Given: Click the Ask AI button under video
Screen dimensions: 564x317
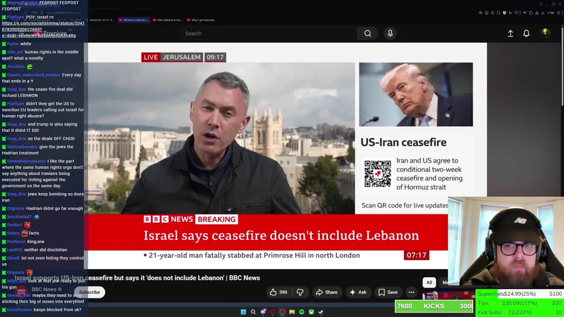Looking at the screenshot, I should 358,292.
